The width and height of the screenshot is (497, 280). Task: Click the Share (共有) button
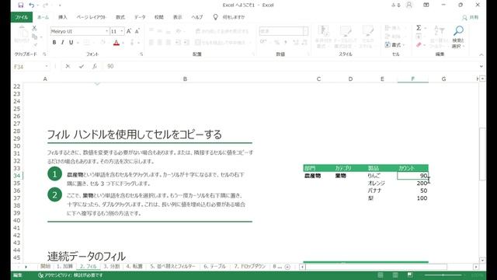pos(471,17)
